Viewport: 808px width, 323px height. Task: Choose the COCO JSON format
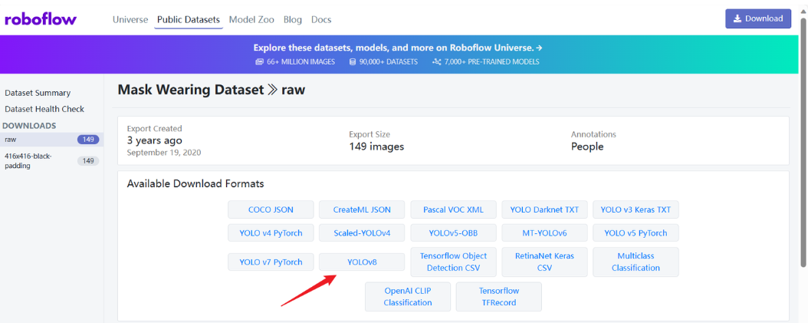pyautogui.click(x=271, y=209)
